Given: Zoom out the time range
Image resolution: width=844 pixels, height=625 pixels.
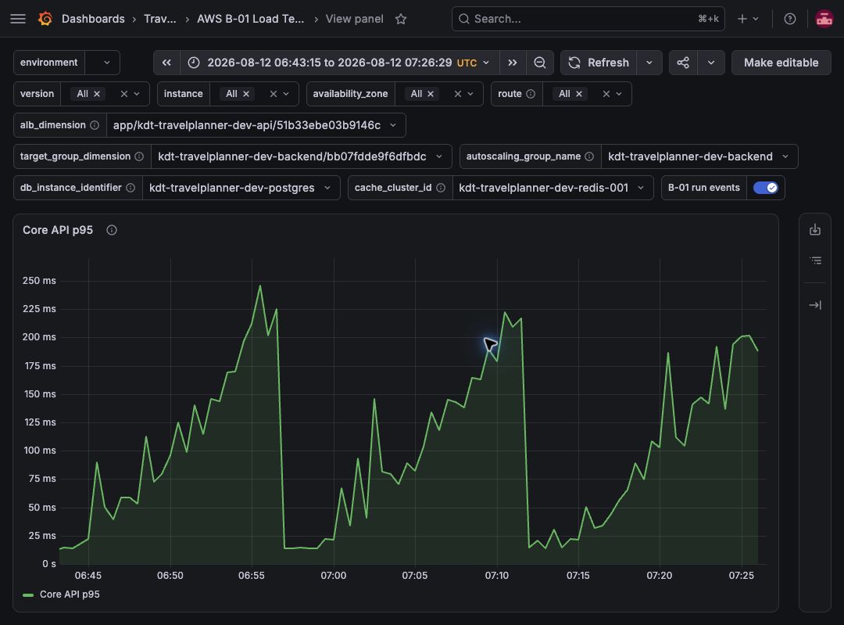Looking at the screenshot, I should pos(539,63).
